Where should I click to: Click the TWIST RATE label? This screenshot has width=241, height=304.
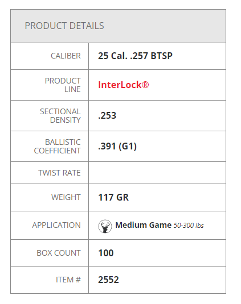tap(59, 173)
